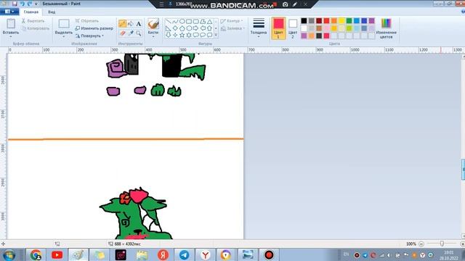This screenshot has width=465, height=261.
Task: Click the zoom slider handle
Action: (442, 244)
